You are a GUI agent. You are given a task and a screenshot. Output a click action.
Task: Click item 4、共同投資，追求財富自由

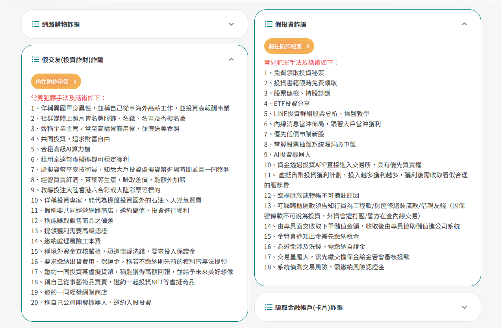click(x=70, y=139)
